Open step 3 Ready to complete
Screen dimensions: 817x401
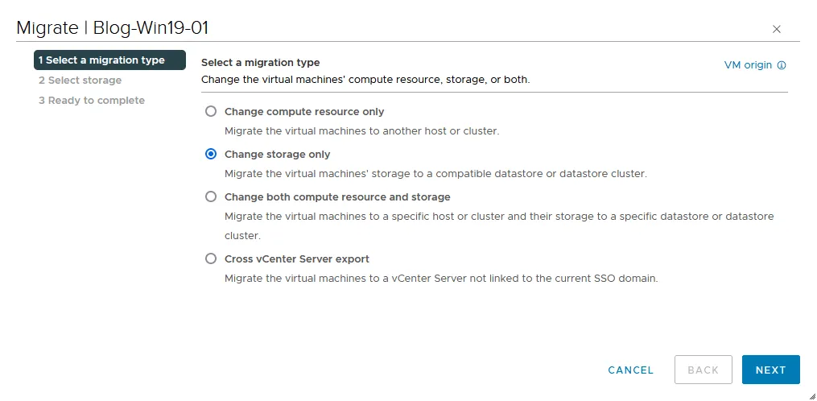[x=92, y=101]
